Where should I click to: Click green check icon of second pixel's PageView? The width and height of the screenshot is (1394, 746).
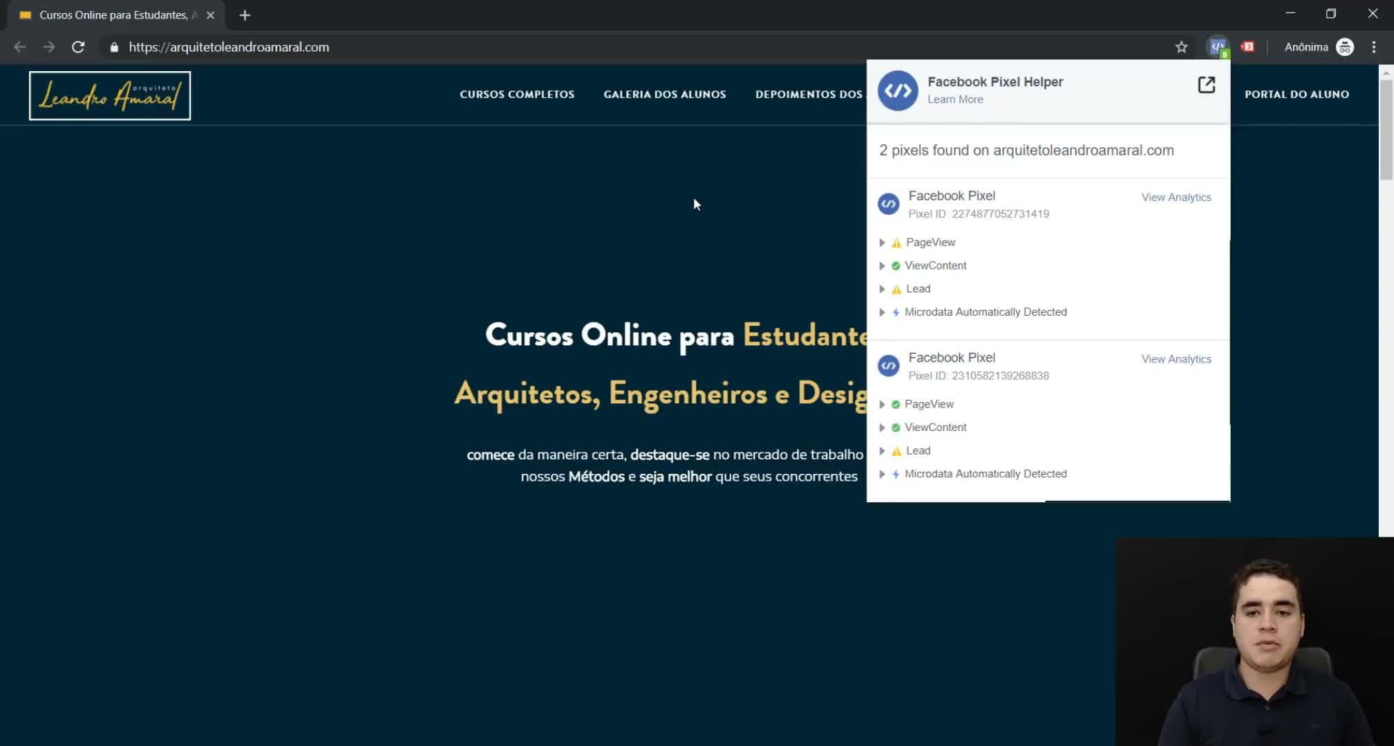[x=896, y=404]
